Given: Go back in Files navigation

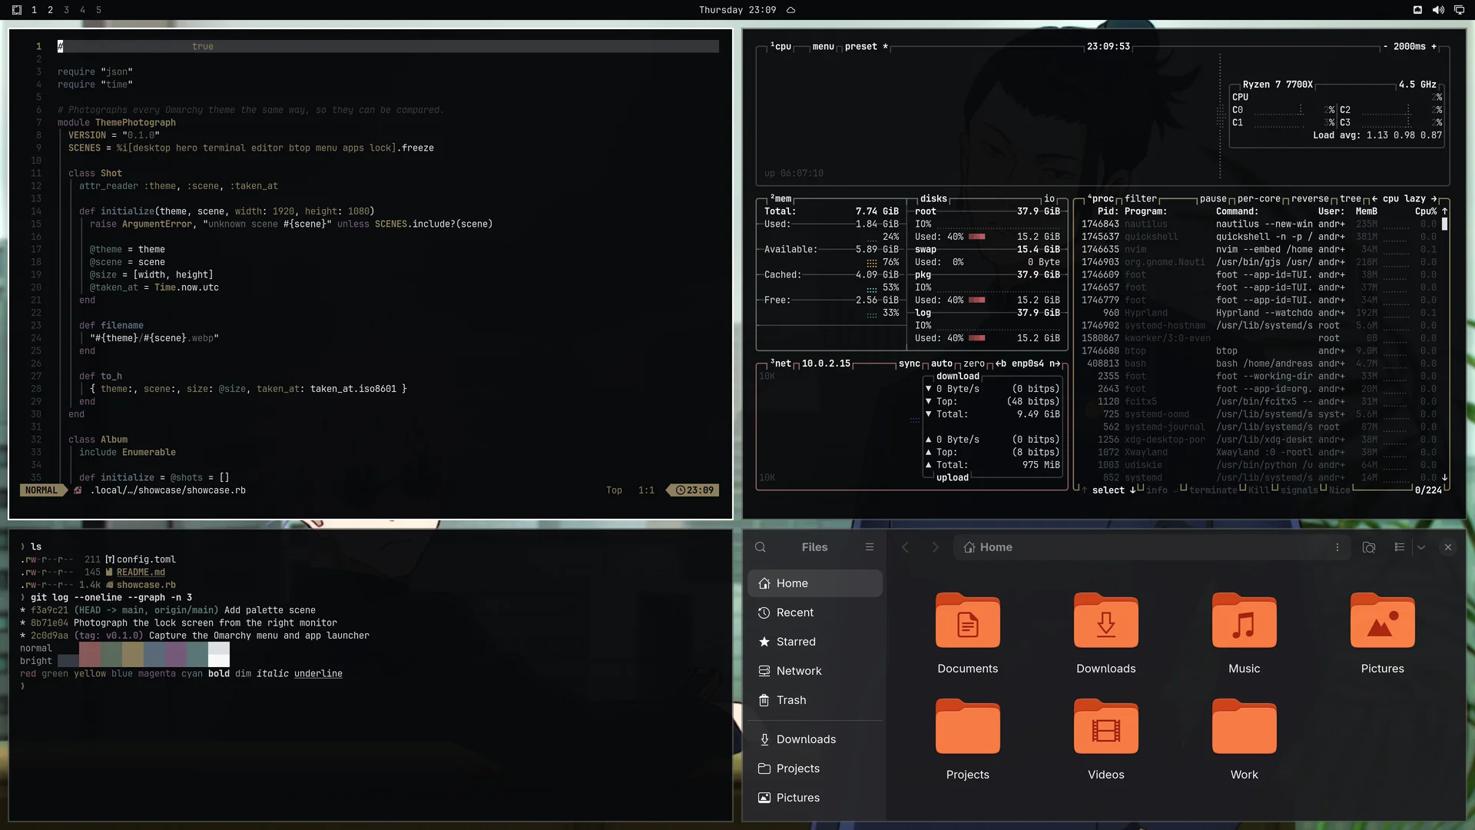Looking at the screenshot, I should [905, 547].
